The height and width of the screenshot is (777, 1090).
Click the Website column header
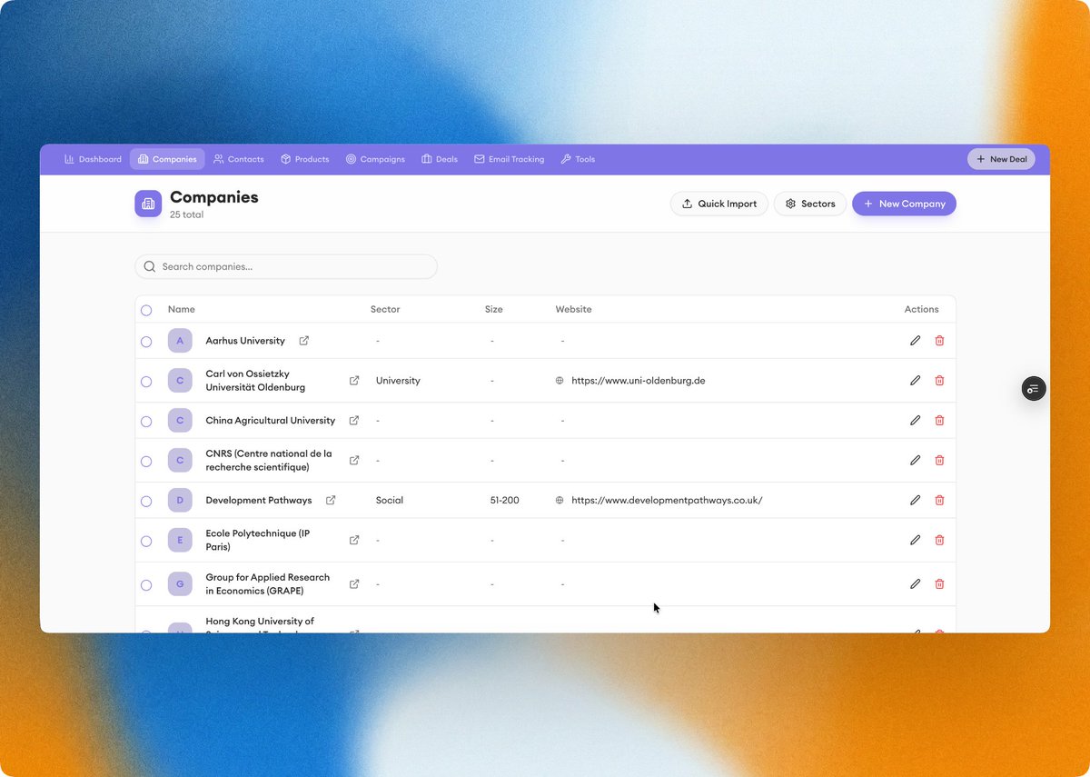click(573, 309)
